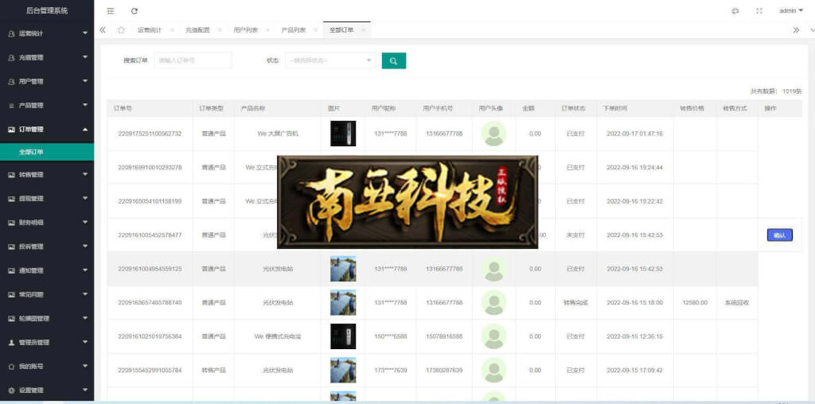The height and width of the screenshot is (404, 815).
Task: Focus the order number search field
Action: 193,60
